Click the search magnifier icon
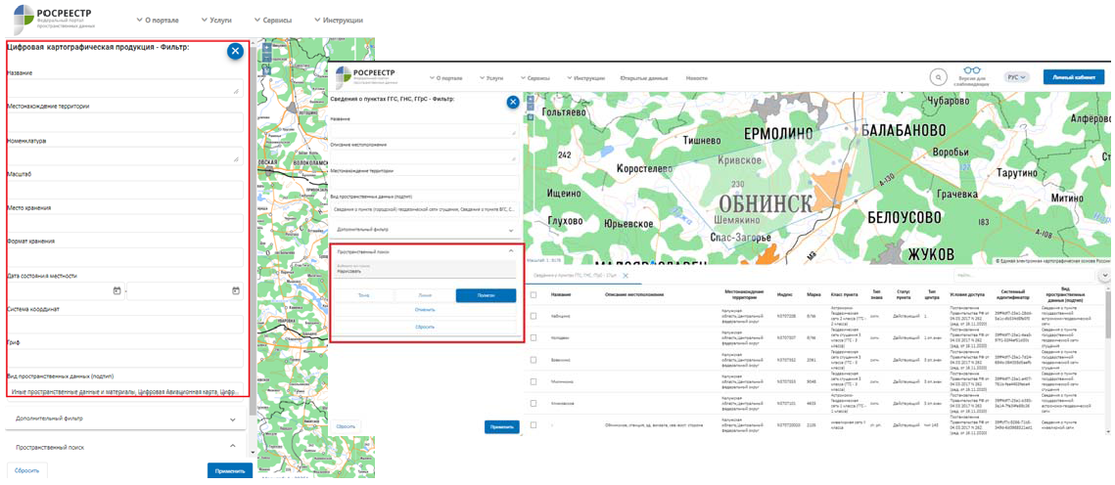 click(x=938, y=77)
